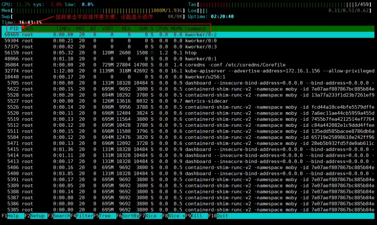Select the metrics-sidecar process row, PID 5527
The width and height of the screenshot is (377, 225).
pos(188,101)
